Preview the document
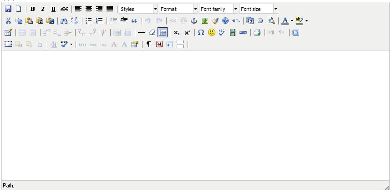392x192 pixels. point(271,21)
